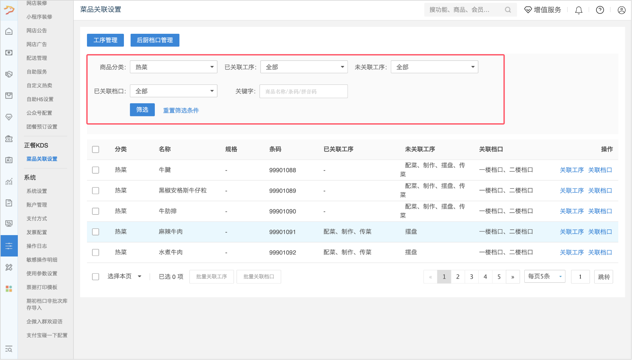This screenshot has width=632, height=360.
Task: Check the box for 牛腱 row
Action: pyautogui.click(x=96, y=170)
